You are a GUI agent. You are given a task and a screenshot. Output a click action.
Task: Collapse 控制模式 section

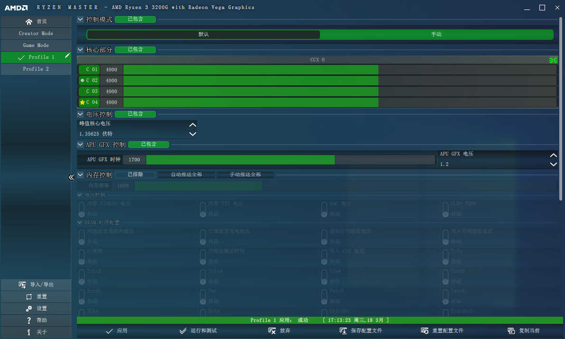(x=80, y=19)
